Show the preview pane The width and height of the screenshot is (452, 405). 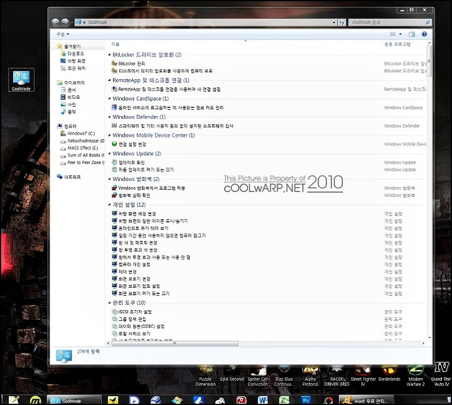[x=412, y=35]
